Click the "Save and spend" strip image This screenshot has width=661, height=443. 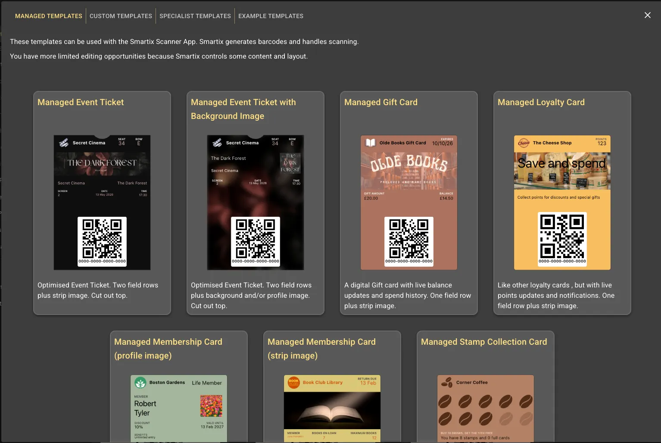(x=562, y=171)
